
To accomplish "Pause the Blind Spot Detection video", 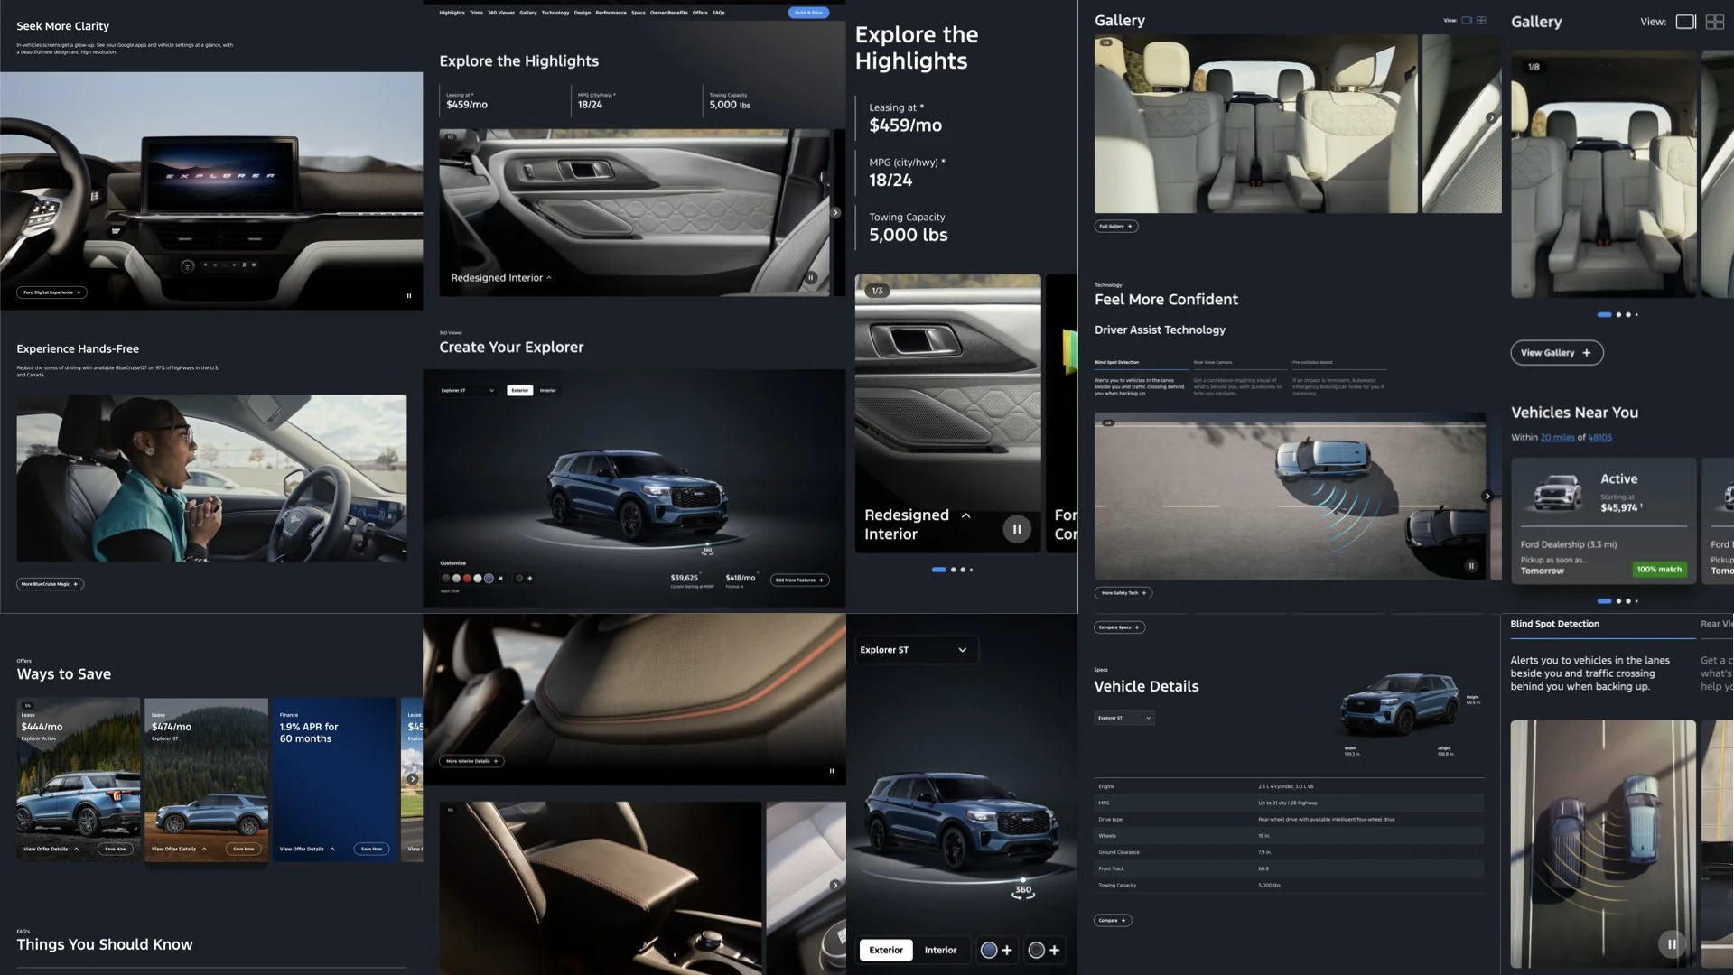I will tap(1671, 944).
